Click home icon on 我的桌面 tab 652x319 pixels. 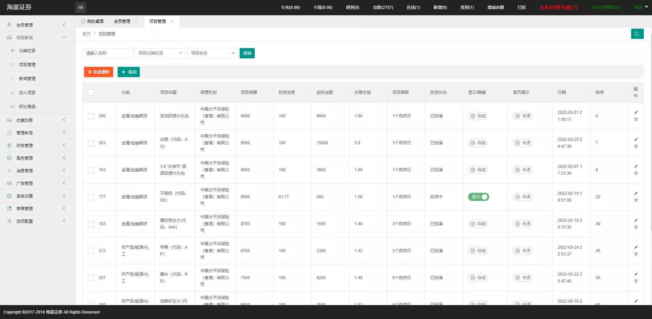point(83,21)
